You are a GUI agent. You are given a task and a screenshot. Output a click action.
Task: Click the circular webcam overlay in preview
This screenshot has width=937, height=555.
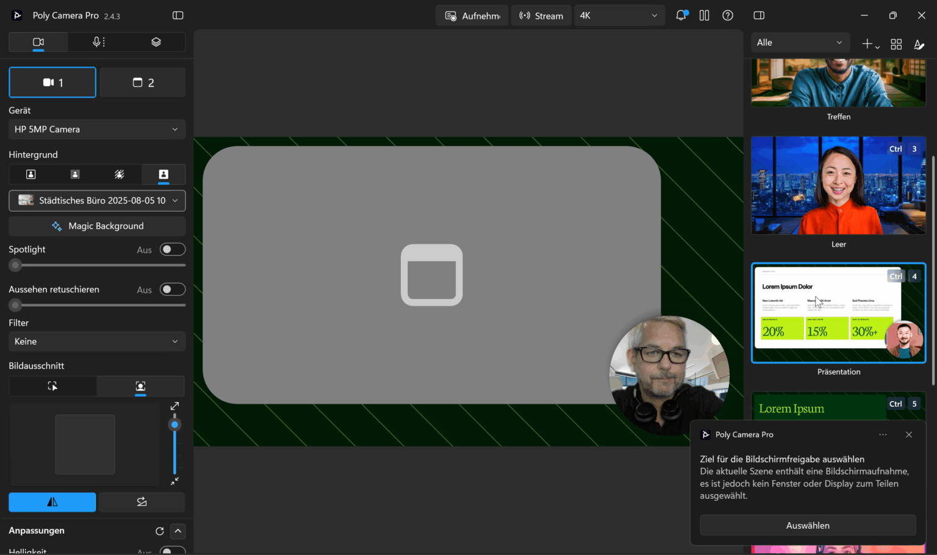(x=669, y=376)
